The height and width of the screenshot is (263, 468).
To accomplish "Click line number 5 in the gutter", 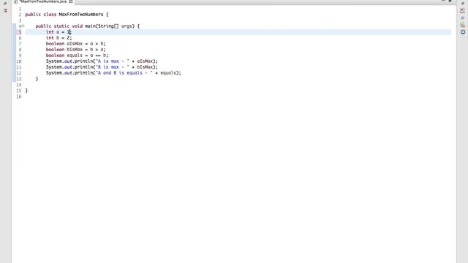I will (x=20, y=32).
